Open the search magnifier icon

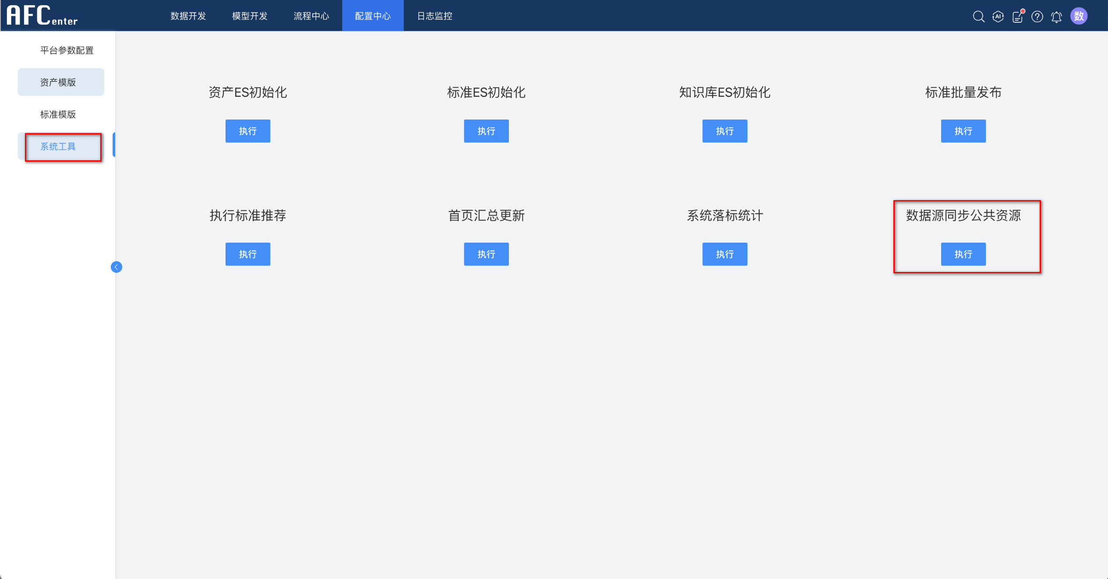click(978, 17)
